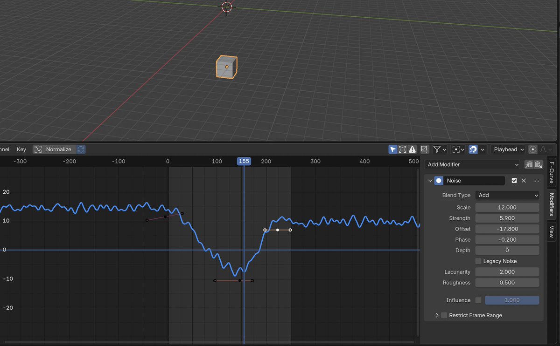The width and height of the screenshot is (560, 346).
Task: Click the 3D cursor in viewport
Action: 227,7
